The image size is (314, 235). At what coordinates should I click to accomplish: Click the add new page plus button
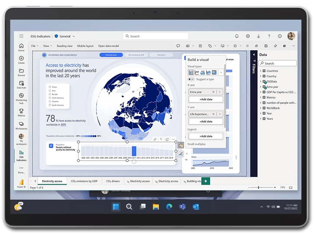click(x=206, y=181)
